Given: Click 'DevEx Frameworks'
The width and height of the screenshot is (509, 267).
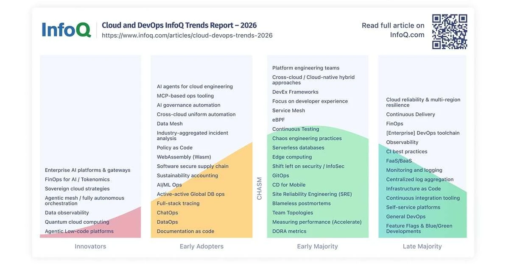Looking at the screenshot, I should pos(295,92).
